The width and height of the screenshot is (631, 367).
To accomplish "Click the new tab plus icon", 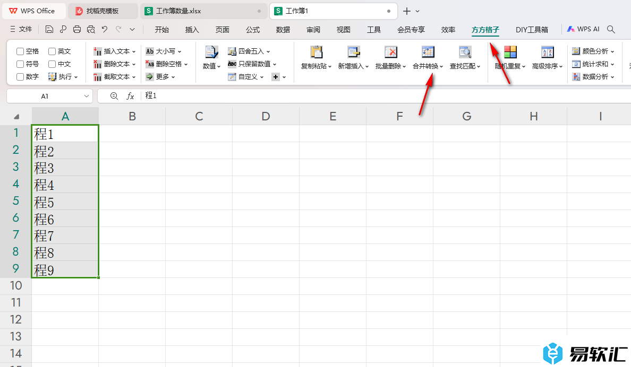I will pyautogui.click(x=407, y=11).
